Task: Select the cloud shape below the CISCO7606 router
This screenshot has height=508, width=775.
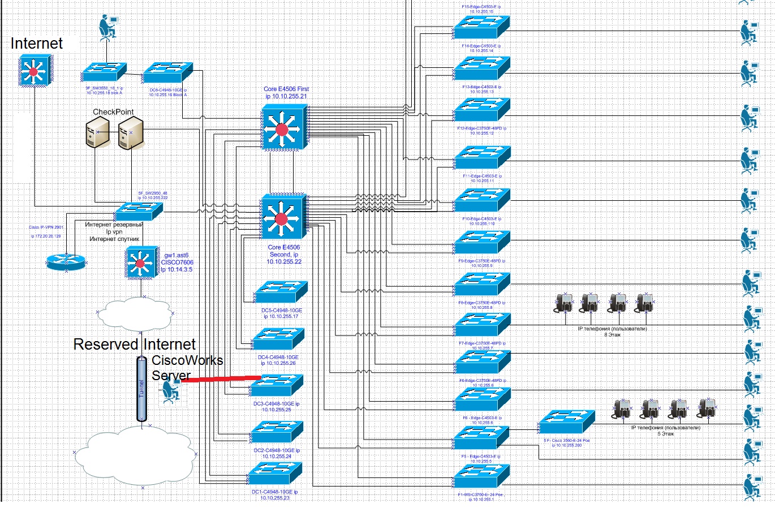Action: tap(135, 312)
